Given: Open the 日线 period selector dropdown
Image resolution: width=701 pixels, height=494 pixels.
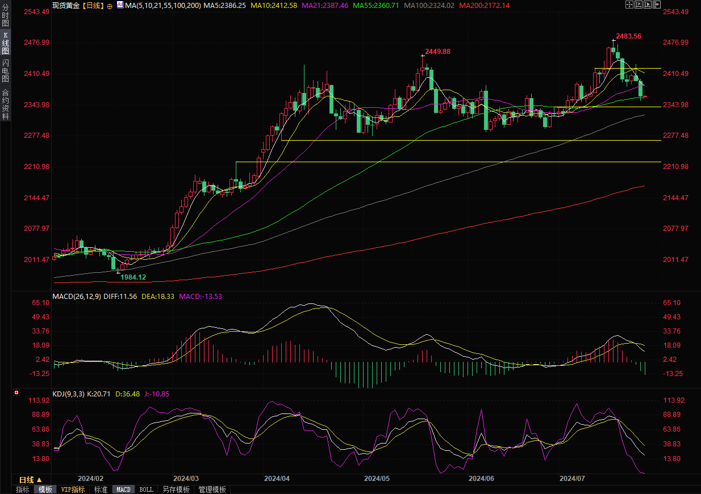Looking at the screenshot, I should 31,479.
